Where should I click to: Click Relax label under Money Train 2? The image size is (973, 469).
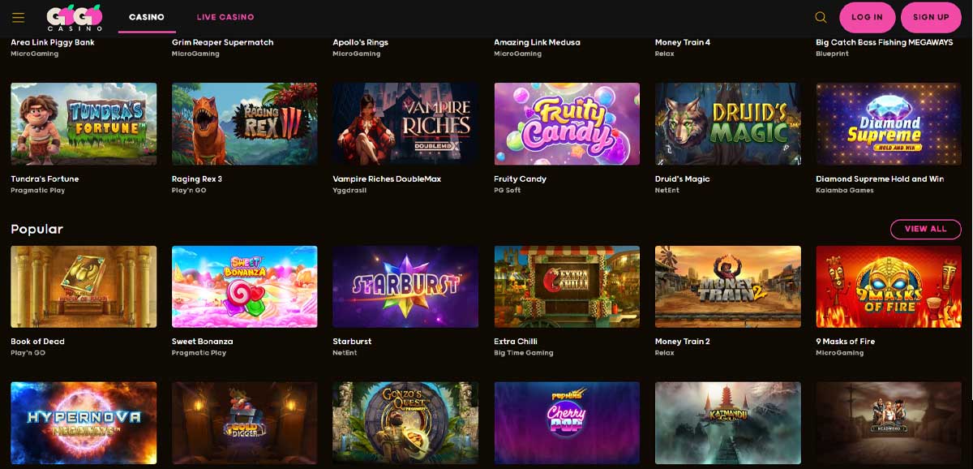665,353
